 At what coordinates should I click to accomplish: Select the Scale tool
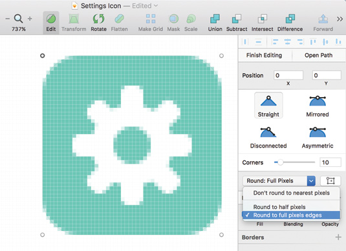[191, 23]
